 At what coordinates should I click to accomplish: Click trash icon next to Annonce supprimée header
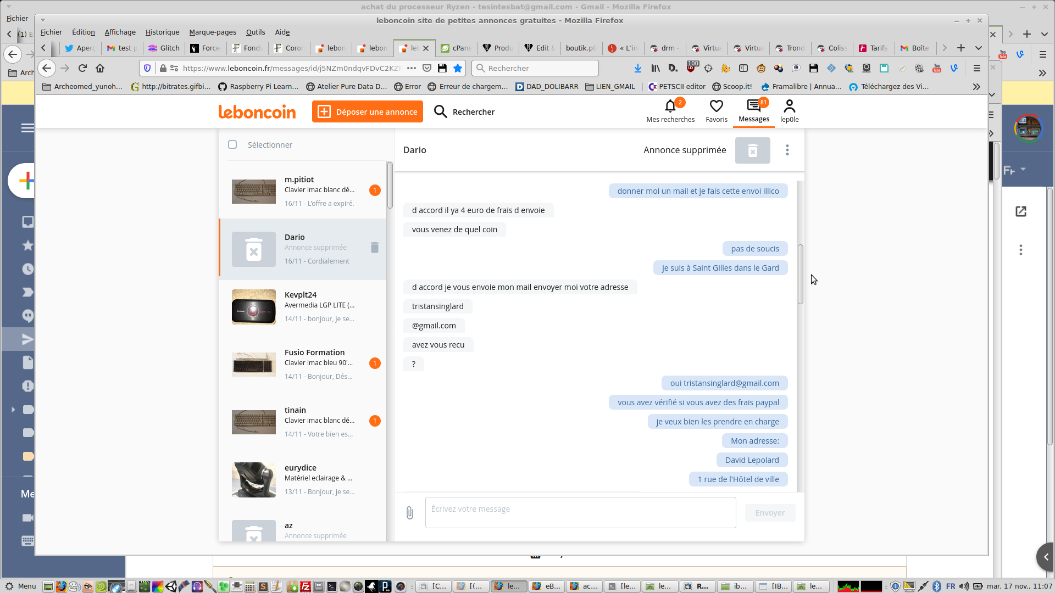point(752,150)
